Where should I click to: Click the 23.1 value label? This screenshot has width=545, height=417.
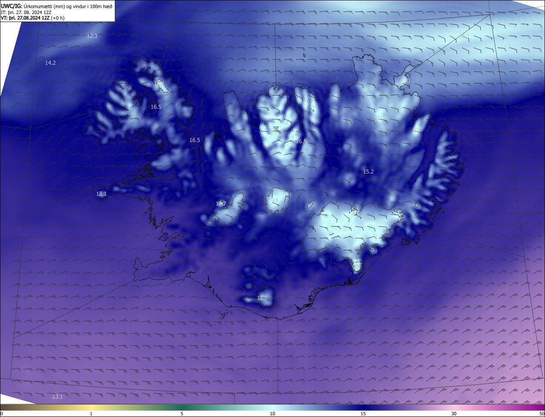pos(57,397)
